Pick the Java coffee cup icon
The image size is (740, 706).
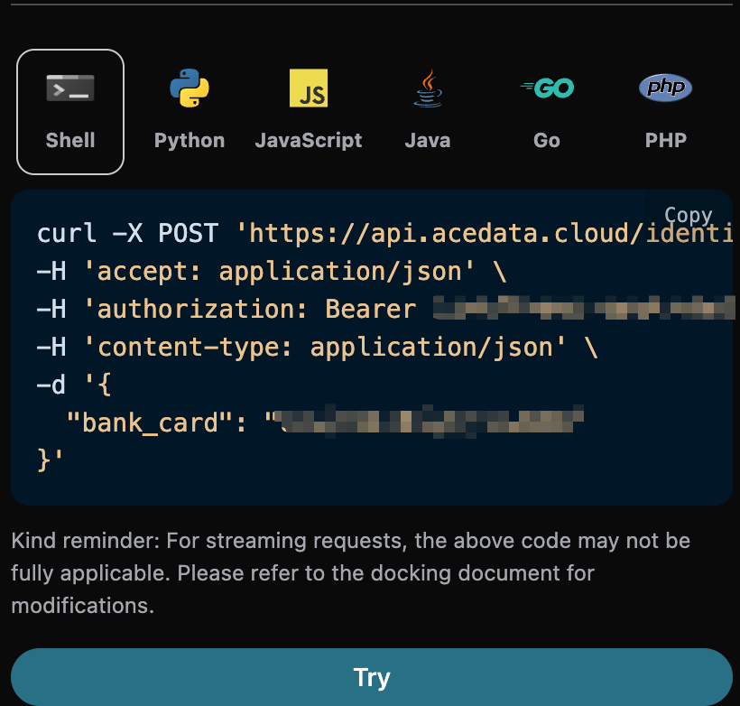pyautogui.click(x=428, y=88)
